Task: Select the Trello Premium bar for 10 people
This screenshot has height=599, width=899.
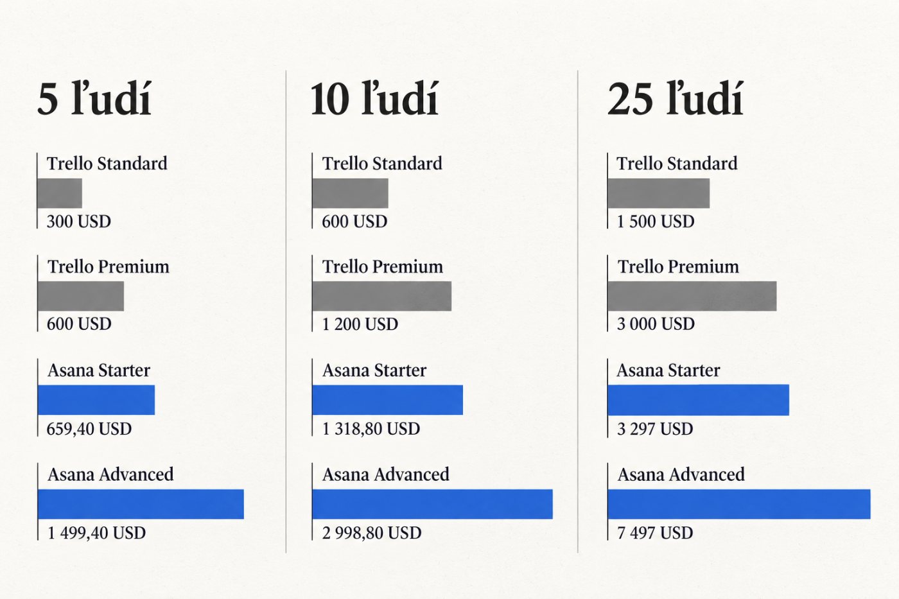Action: (x=382, y=296)
